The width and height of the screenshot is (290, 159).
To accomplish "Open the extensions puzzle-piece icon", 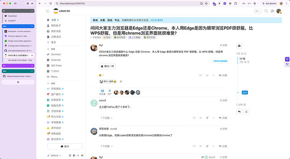I will (236, 3).
